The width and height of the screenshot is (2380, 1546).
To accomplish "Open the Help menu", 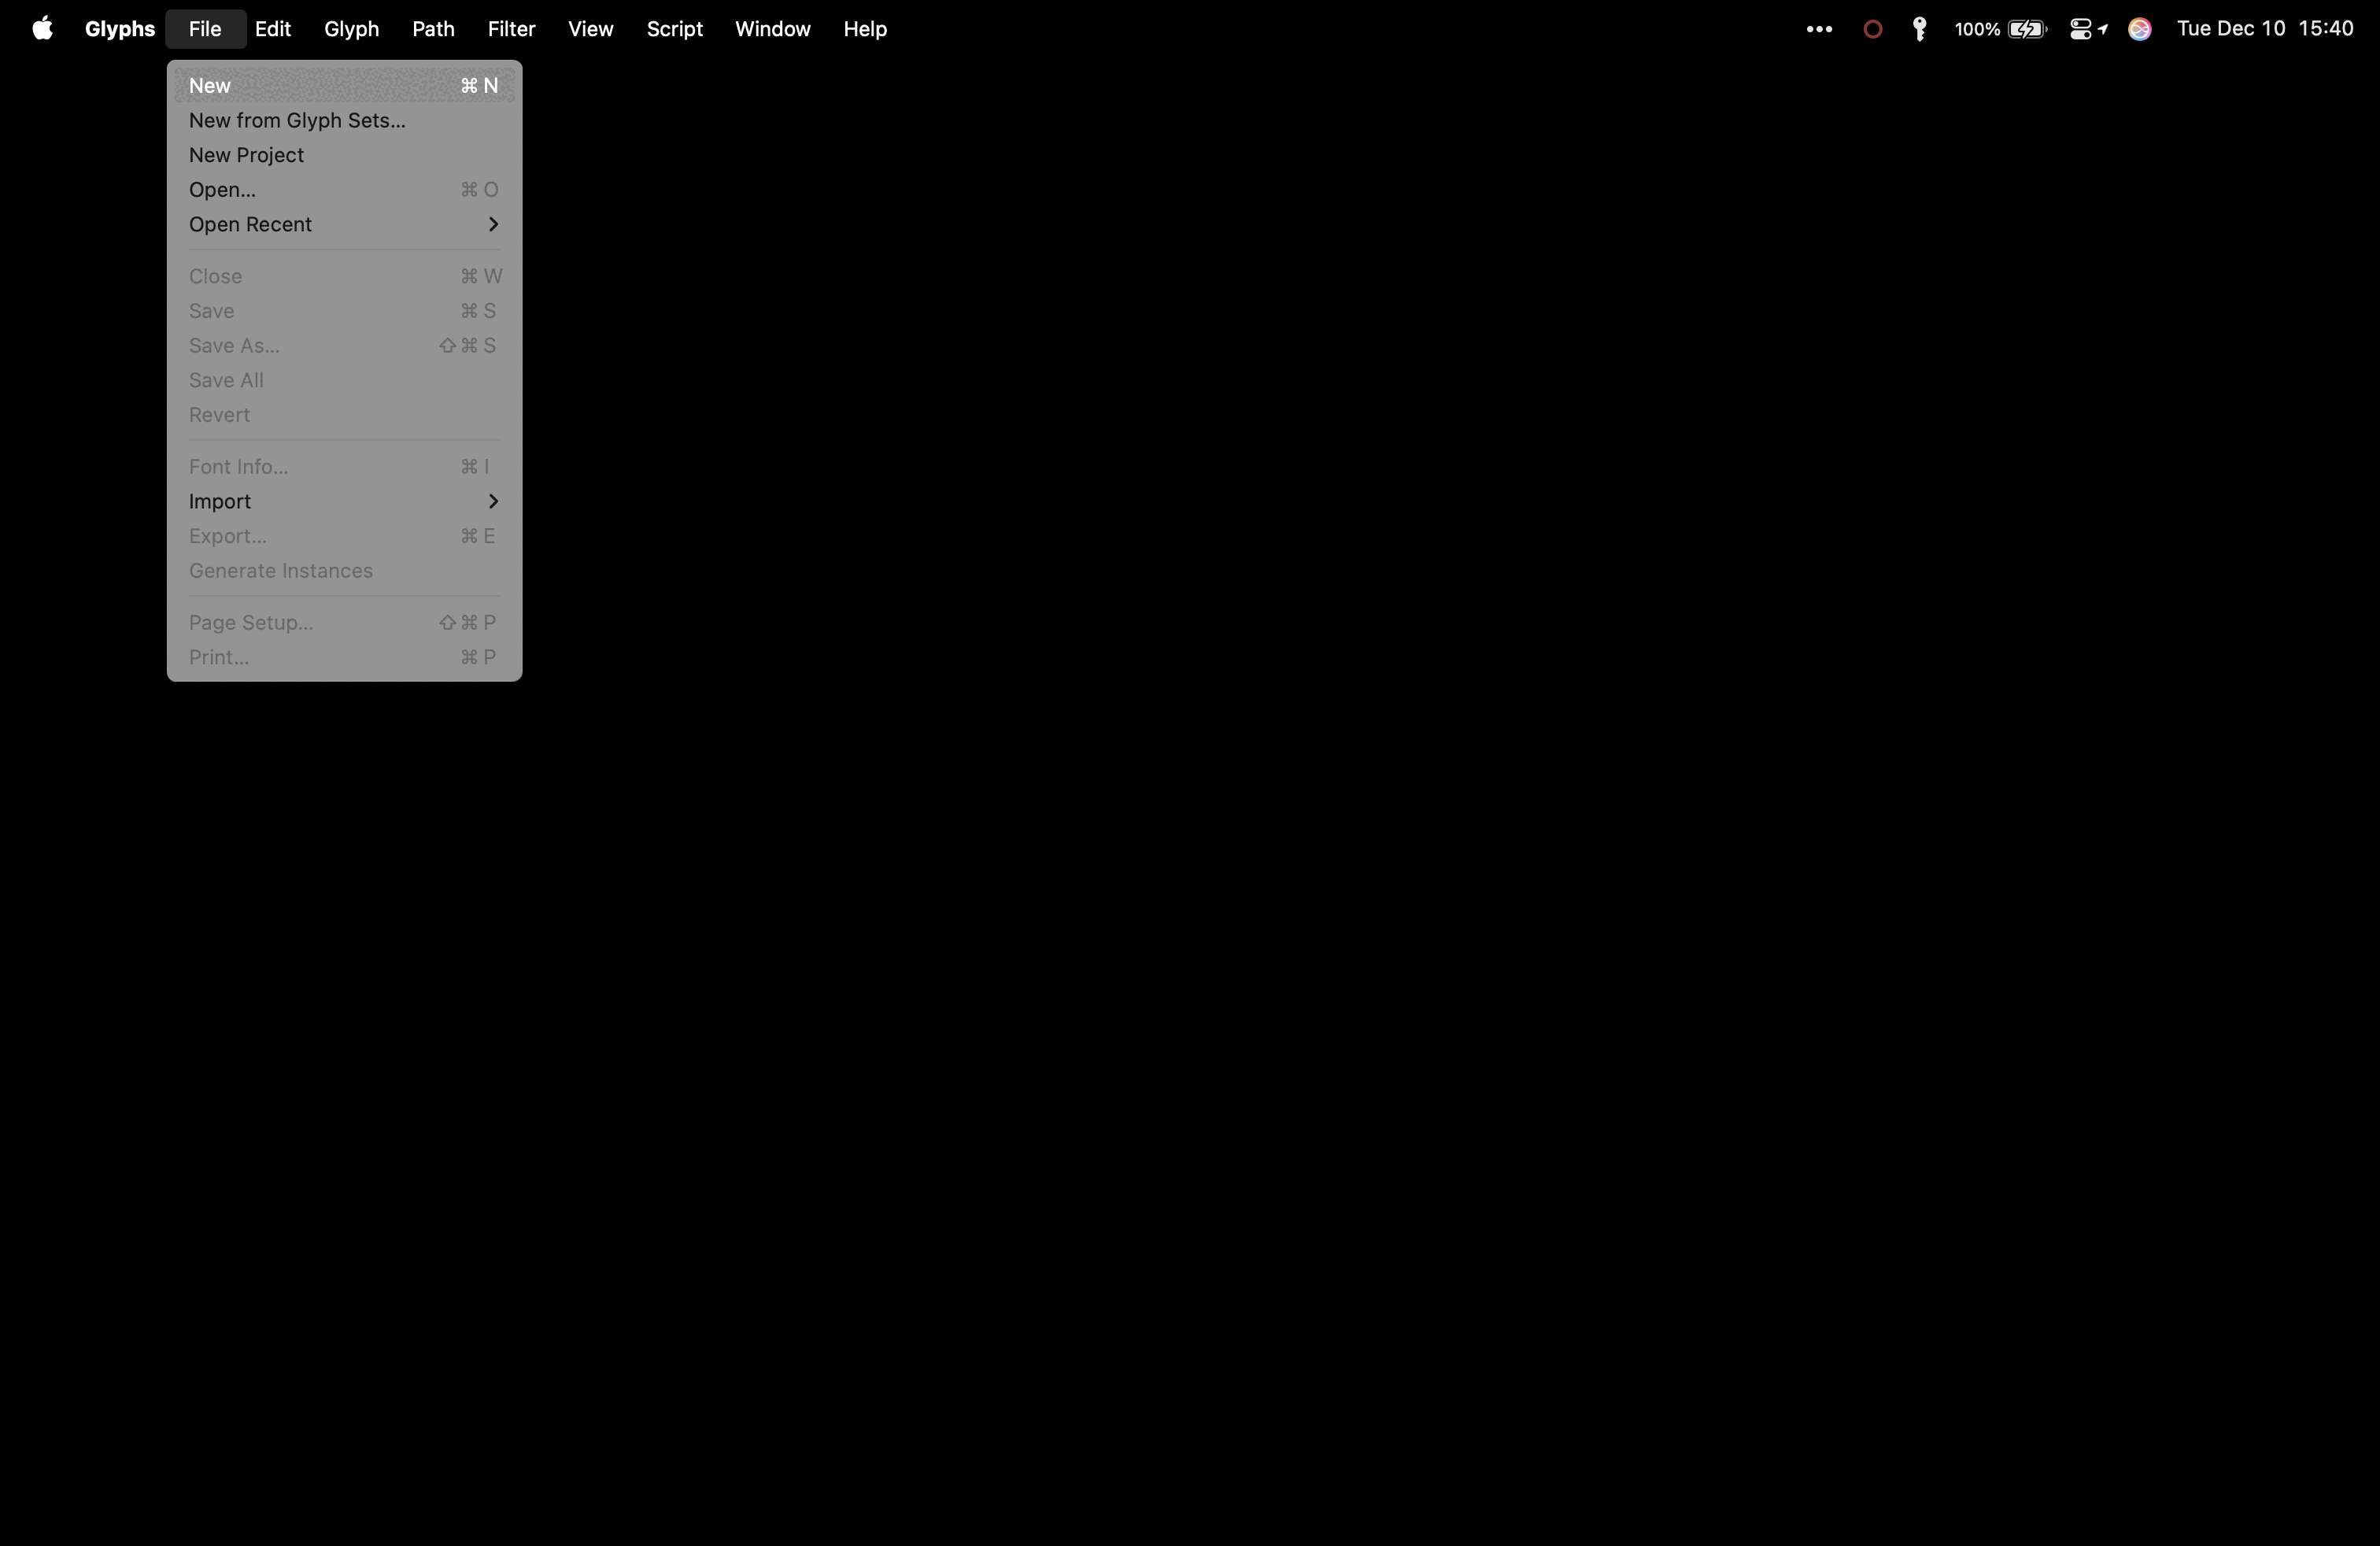I will tap(864, 29).
